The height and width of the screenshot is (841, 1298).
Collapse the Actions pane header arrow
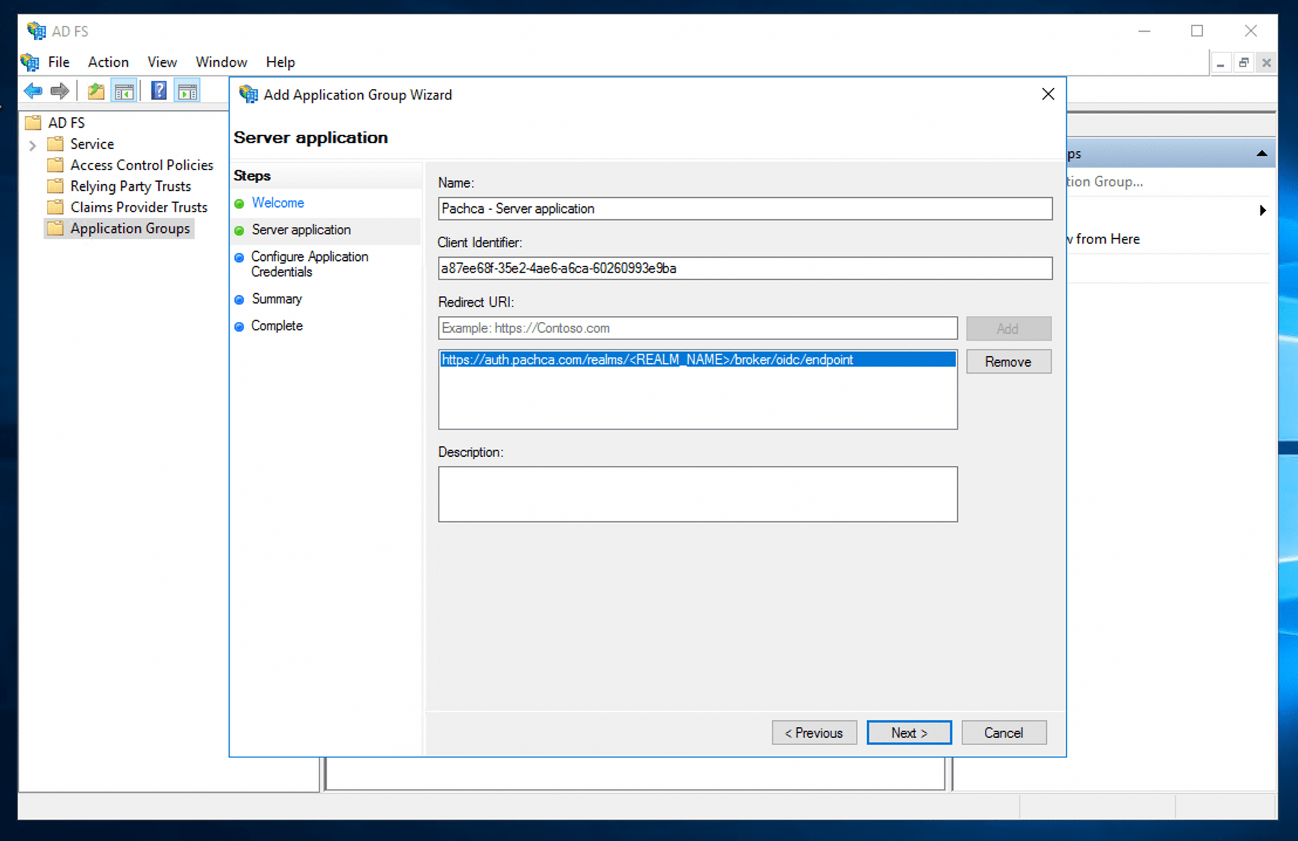(x=1262, y=154)
